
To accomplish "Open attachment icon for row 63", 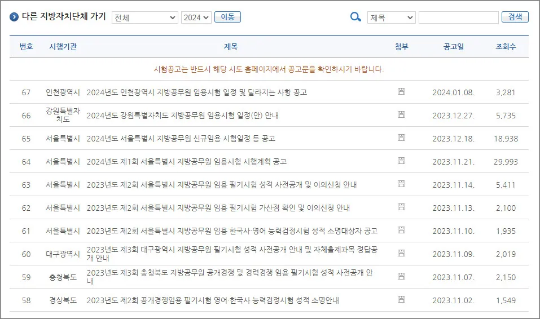I will click(x=401, y=184).
